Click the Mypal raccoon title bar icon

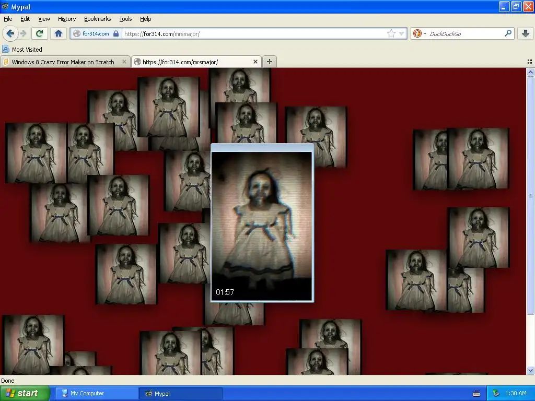click(5, 6)
